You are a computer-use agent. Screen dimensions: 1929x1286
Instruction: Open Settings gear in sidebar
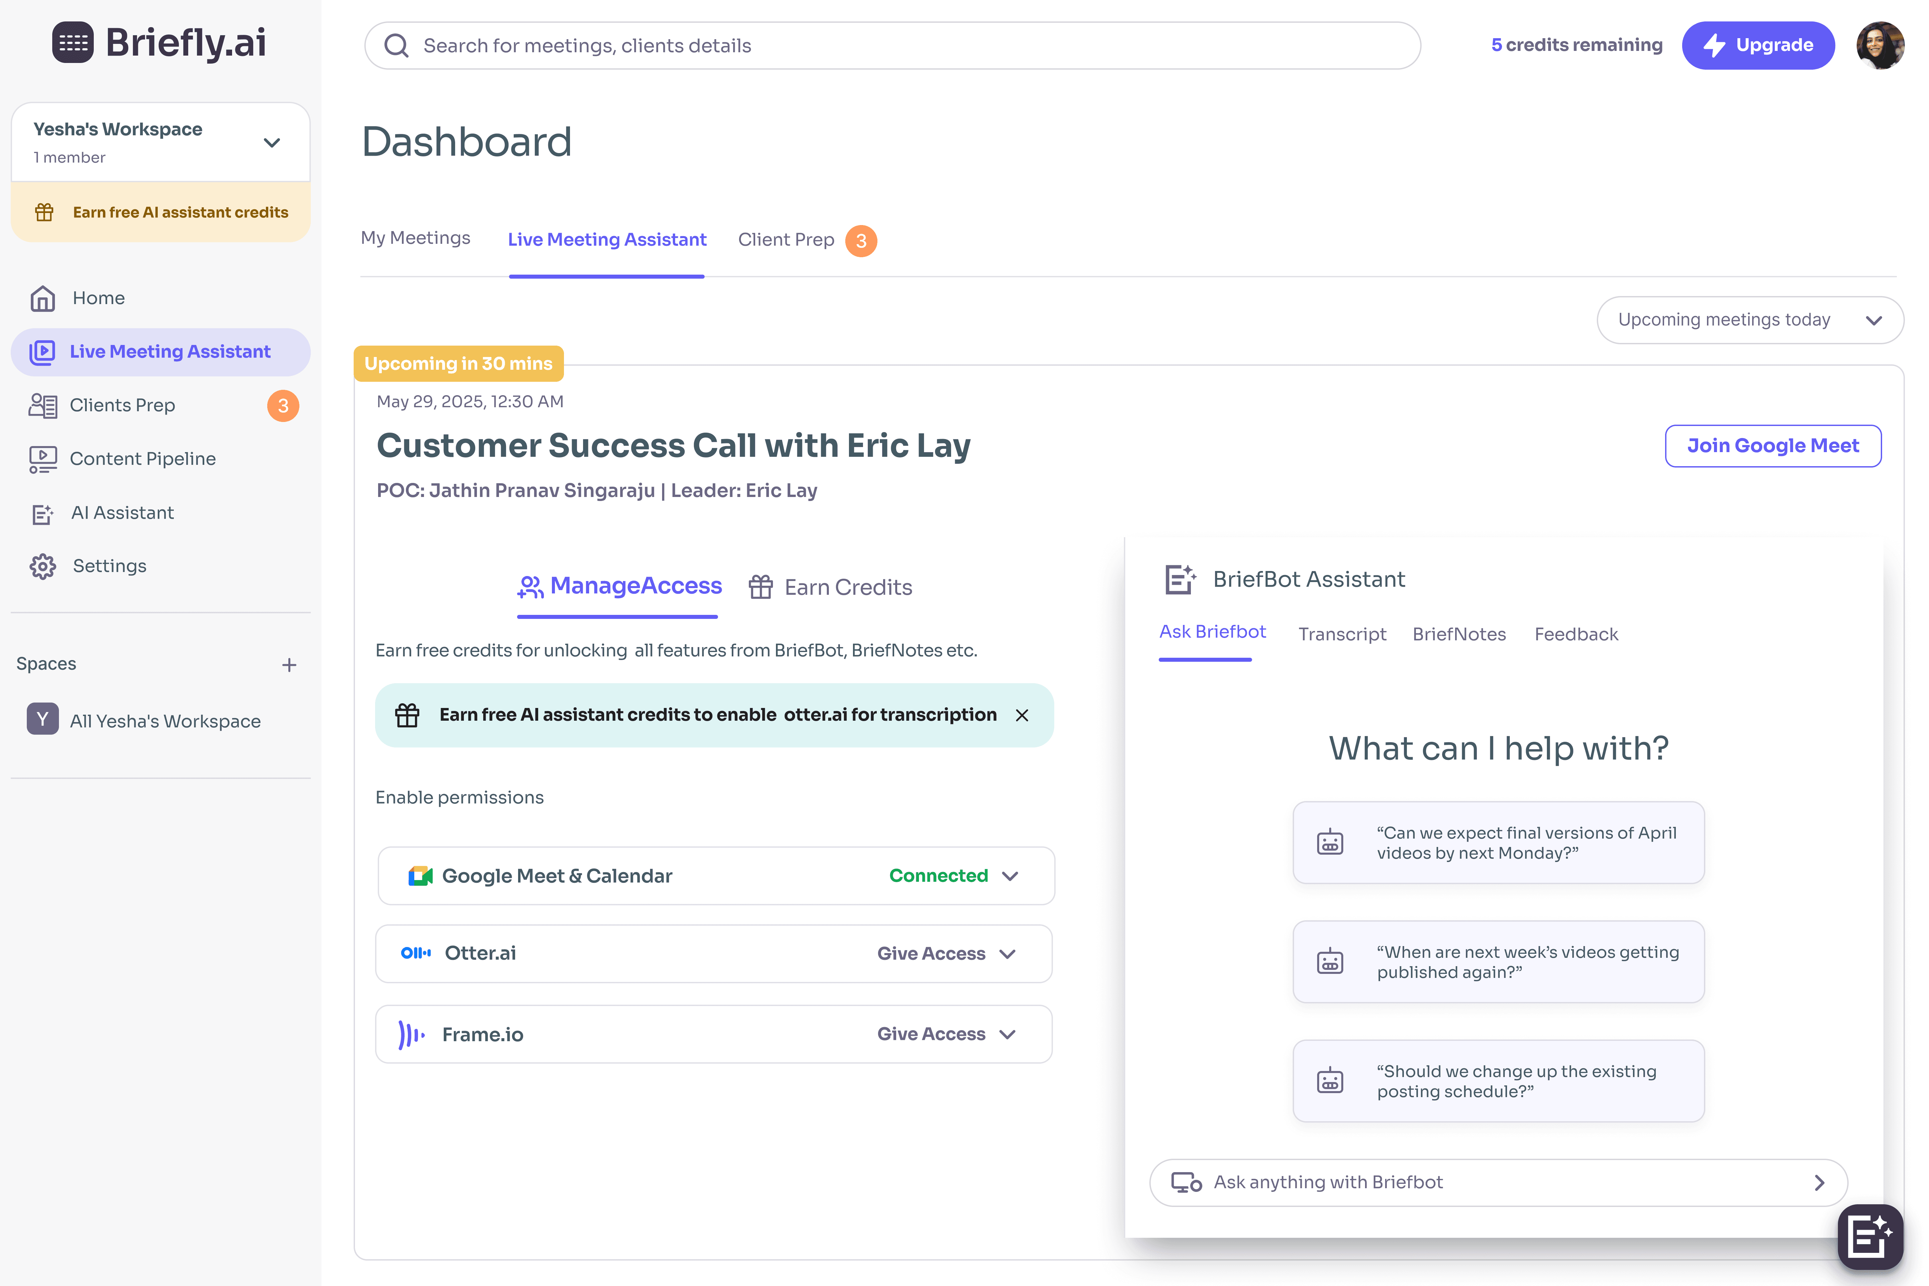tap(43, 567)
